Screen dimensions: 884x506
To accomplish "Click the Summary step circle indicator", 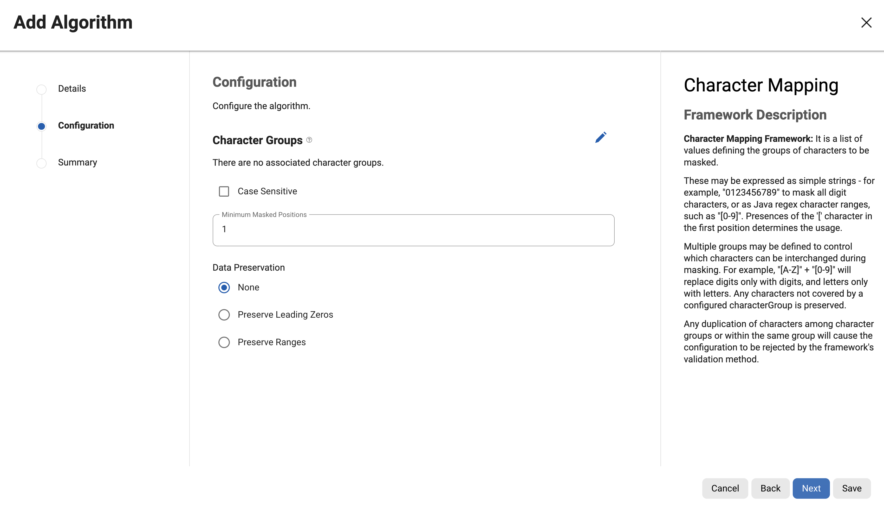I will pos(41,163).
